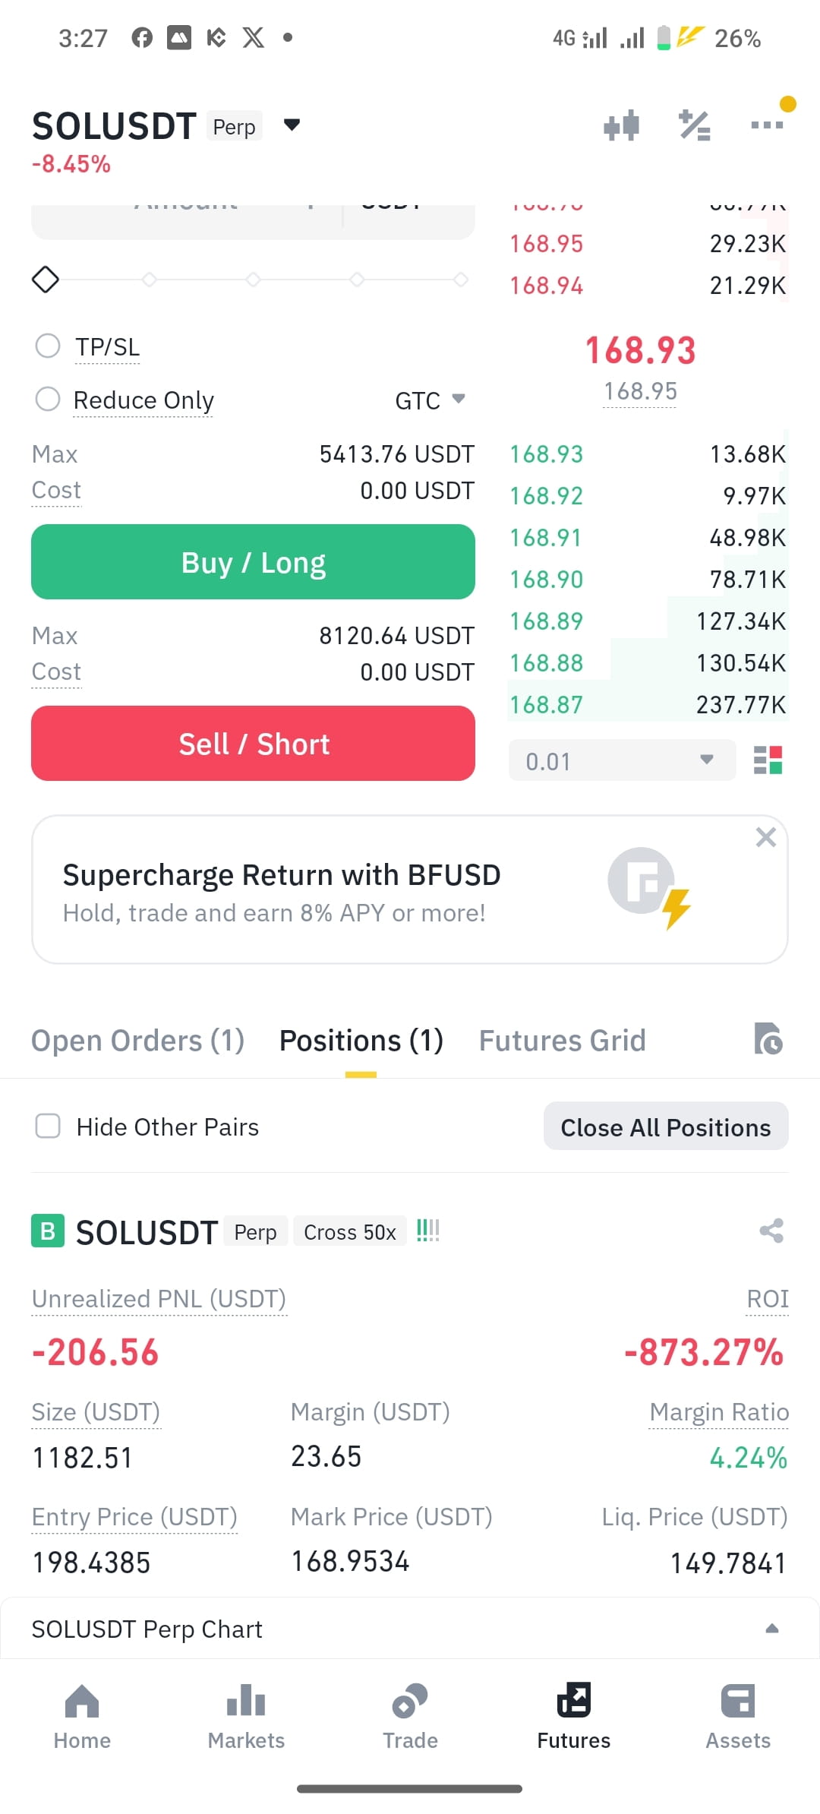Switch to the Futures Grid tab
820x1814 pixels.
562,1041
